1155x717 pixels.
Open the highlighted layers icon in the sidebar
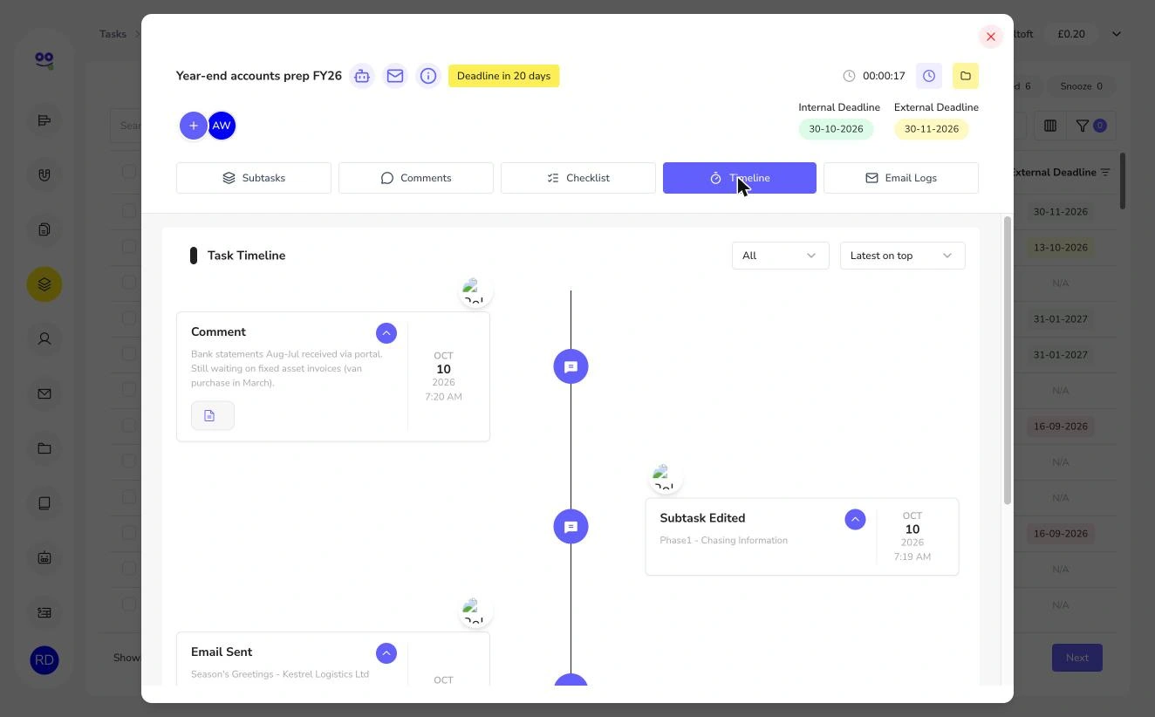point(44,284)
